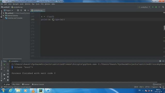Open the Edit menu

[6, 4]
